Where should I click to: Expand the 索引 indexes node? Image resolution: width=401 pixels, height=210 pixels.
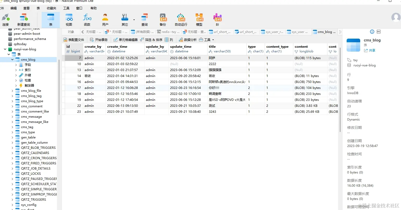16,70
